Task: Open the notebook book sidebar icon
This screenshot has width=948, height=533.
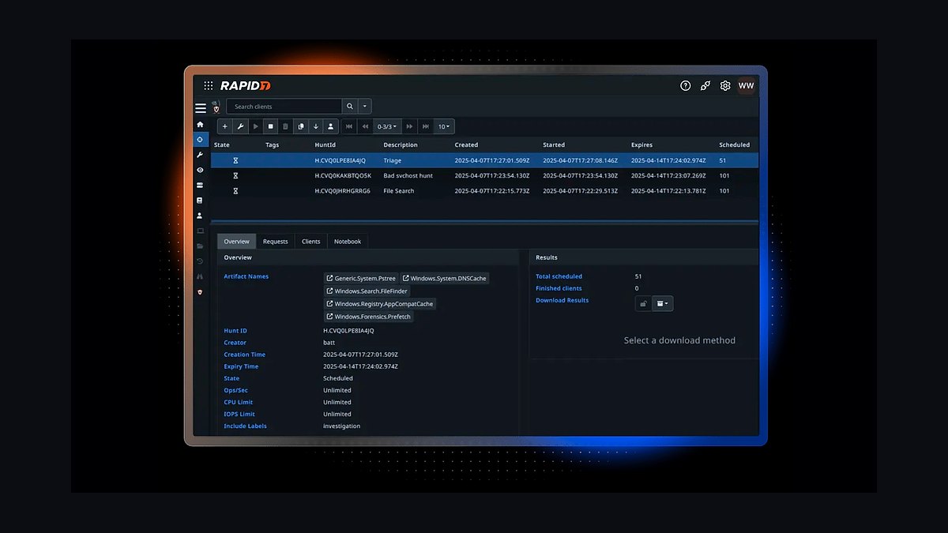Action: click(200, 201)
